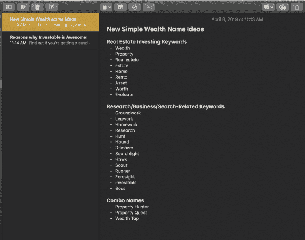Click the Home list item
305x240 pixels.
click(121, 72)
